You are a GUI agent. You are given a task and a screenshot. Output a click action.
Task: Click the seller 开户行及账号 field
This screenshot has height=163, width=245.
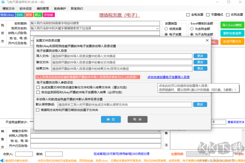pyautogui.click(x=96, y=146)
